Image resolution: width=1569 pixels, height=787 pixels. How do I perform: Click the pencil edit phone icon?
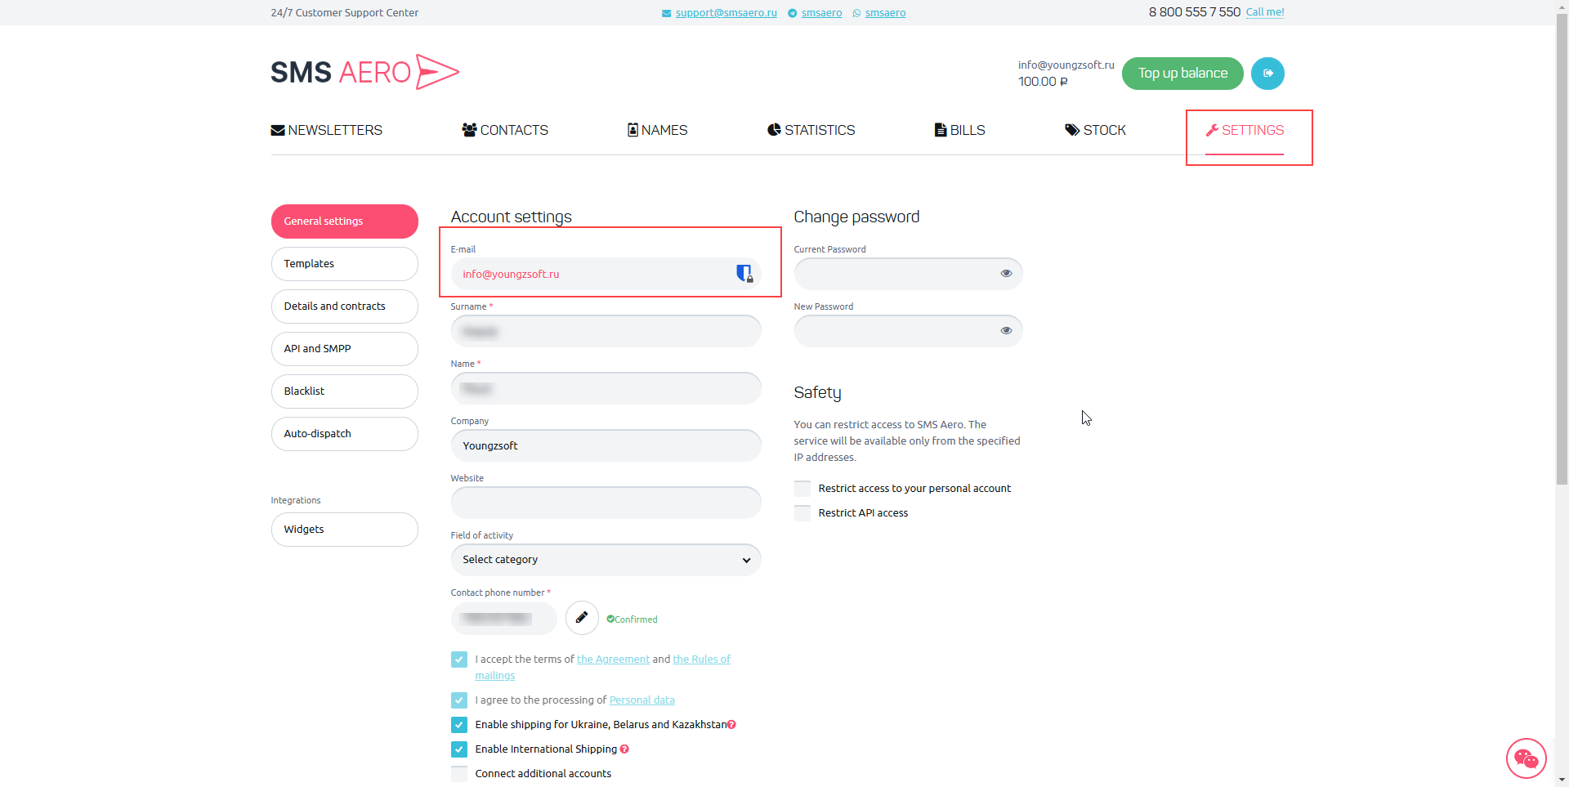[582, 618]
